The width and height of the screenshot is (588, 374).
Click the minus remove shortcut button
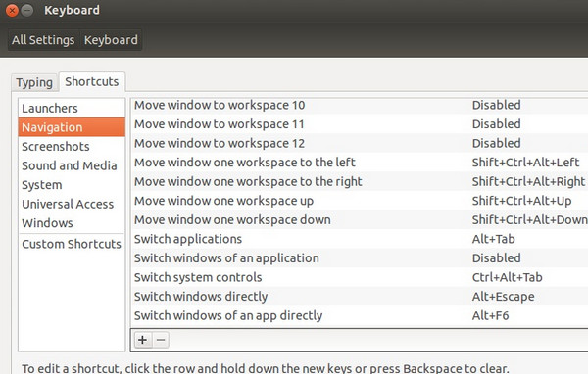tap(161, 340)
